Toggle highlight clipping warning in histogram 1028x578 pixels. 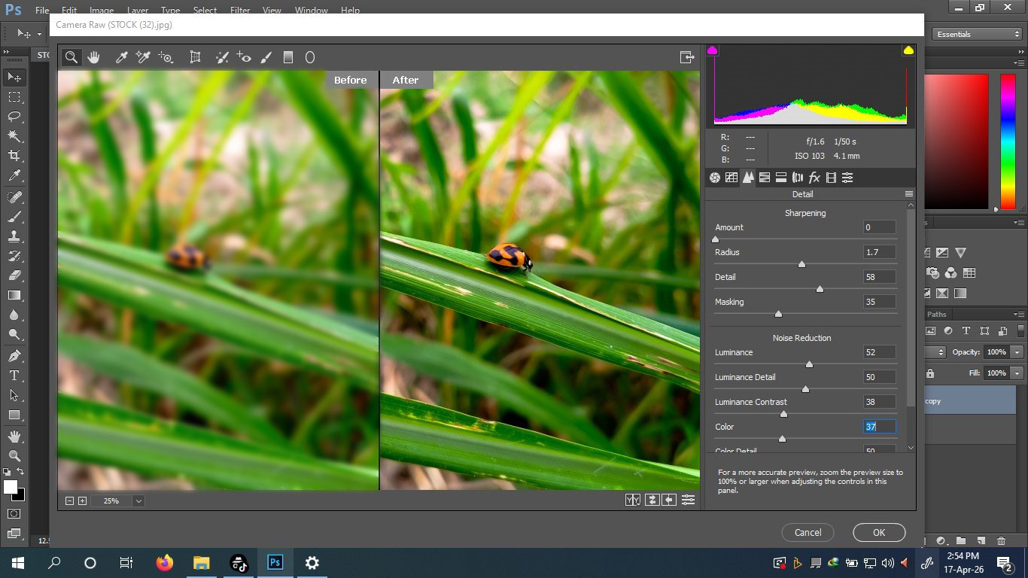[x=908, y=50]
